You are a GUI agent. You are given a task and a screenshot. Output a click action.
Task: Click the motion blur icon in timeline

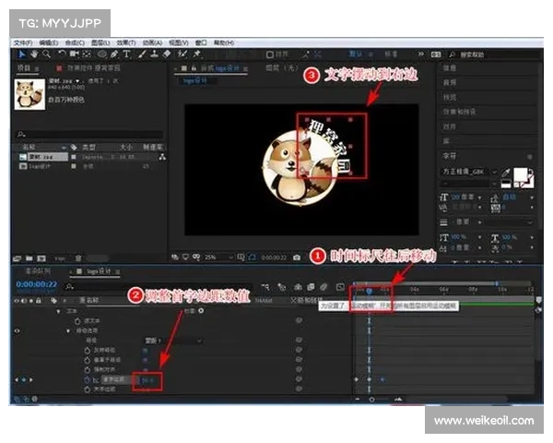pyautogui.click(x=324, y=287)
